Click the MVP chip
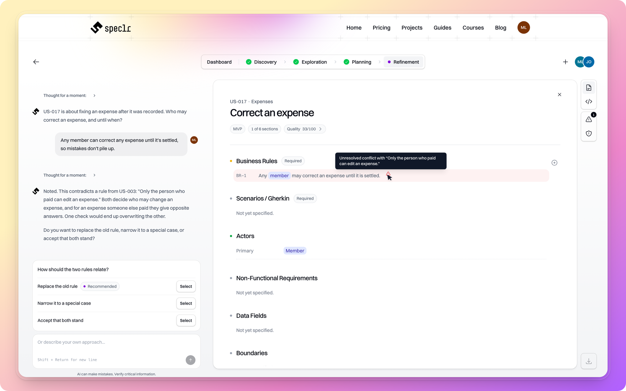This screenshot has width=626, height=391. pos(238,129)
